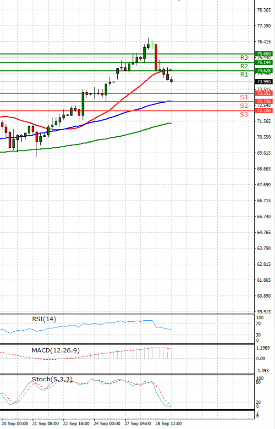Click the 76.415 price scale value
Screen dimensions: 275x429
click(264, 42)
